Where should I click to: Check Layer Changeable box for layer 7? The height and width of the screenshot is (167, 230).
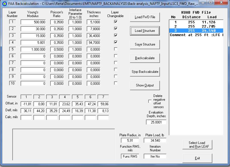tap(116, 63)
